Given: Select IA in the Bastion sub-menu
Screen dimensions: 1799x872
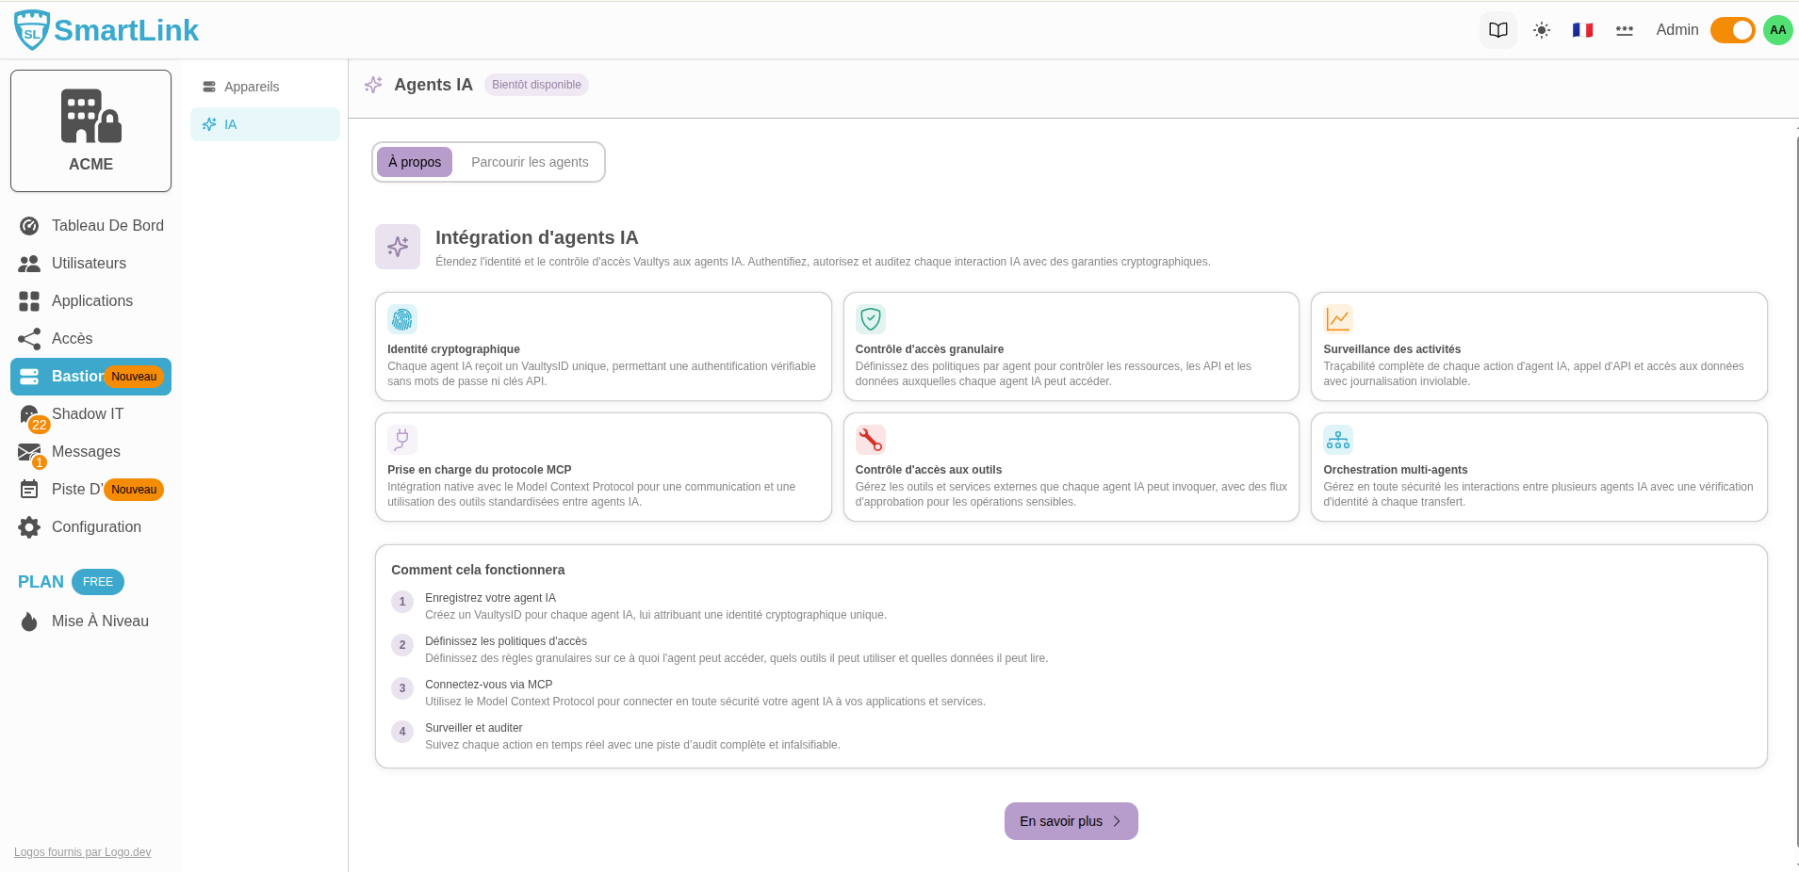Looking at the screenshot, I should click(231, 124).
